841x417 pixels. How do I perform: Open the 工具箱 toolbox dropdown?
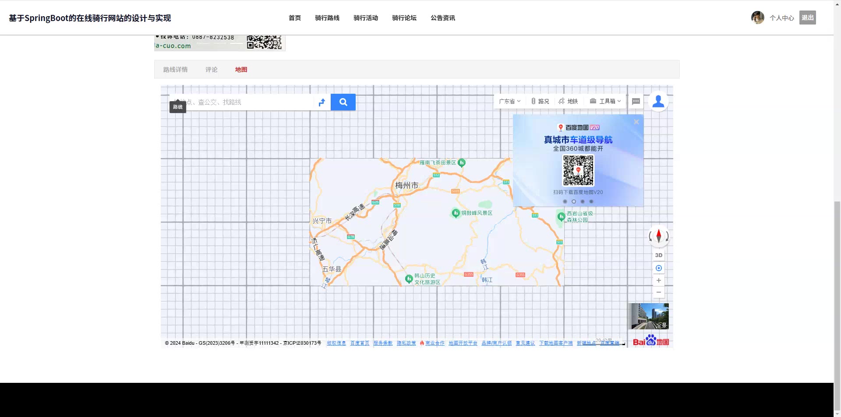(605, 101)
